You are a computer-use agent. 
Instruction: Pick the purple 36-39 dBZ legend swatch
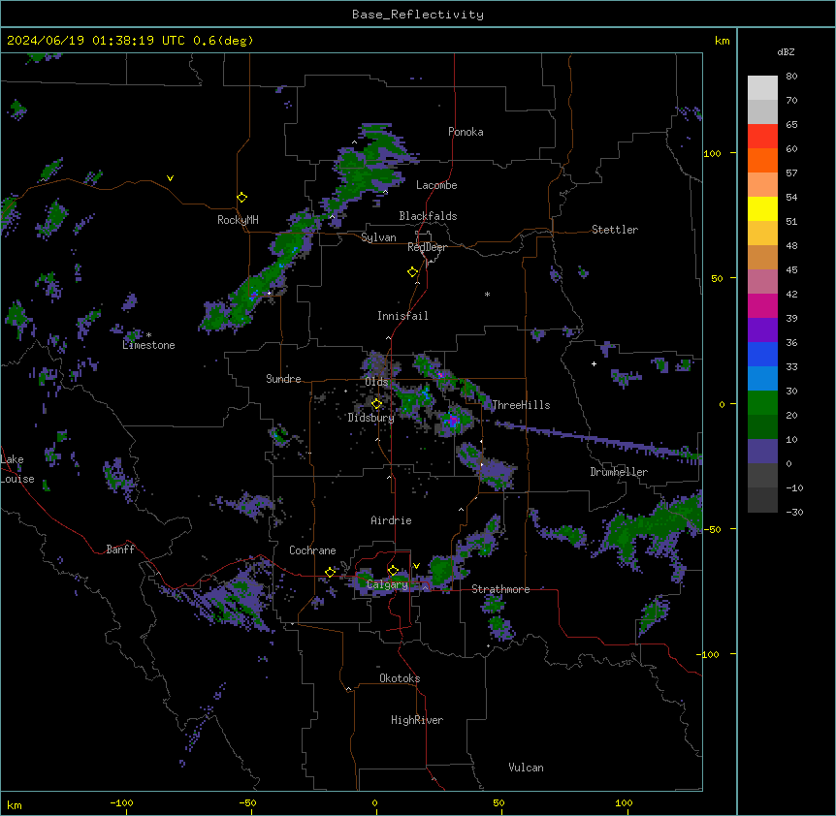[x=762, y=330]
